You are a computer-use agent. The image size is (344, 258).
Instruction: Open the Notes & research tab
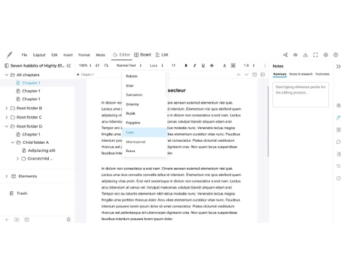tap(301, 74)
